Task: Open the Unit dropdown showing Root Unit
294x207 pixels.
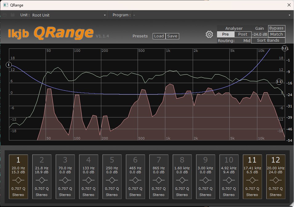Action: tap(69, 15)
